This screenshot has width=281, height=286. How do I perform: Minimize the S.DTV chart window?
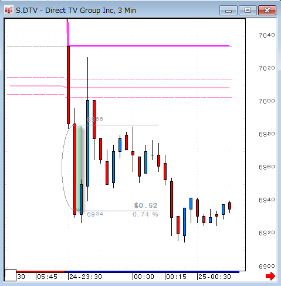(228, 11)
